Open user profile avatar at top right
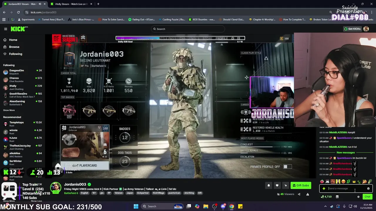Viewport: 376px width, 211px height. (366, 29)
